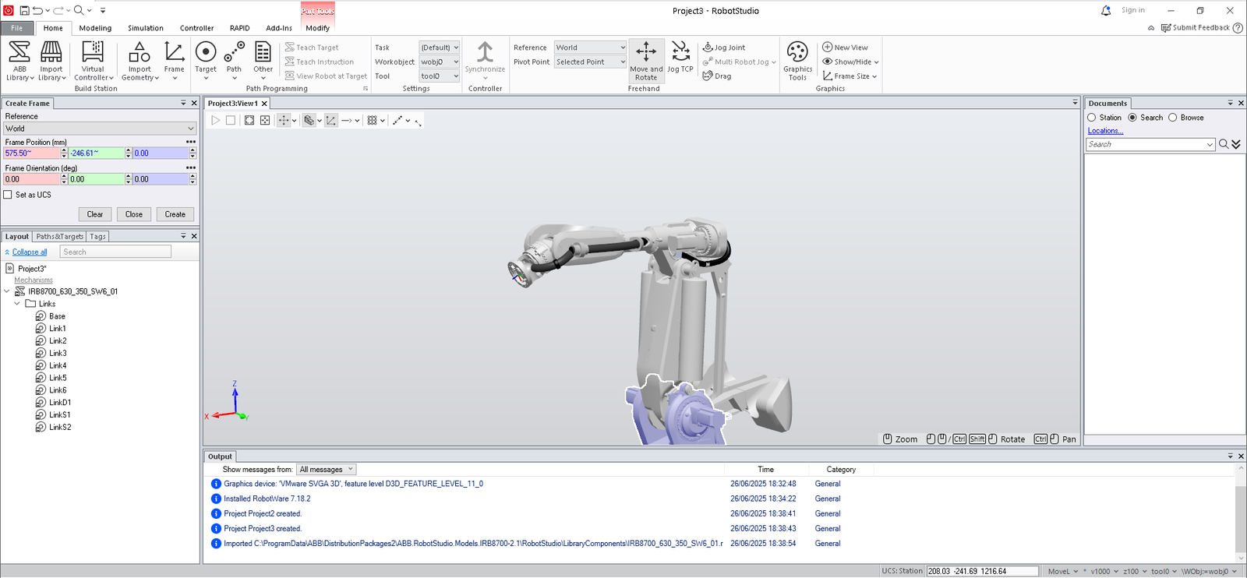
Task: Close the Project3:View1 tab
Action: click(264, 104)
